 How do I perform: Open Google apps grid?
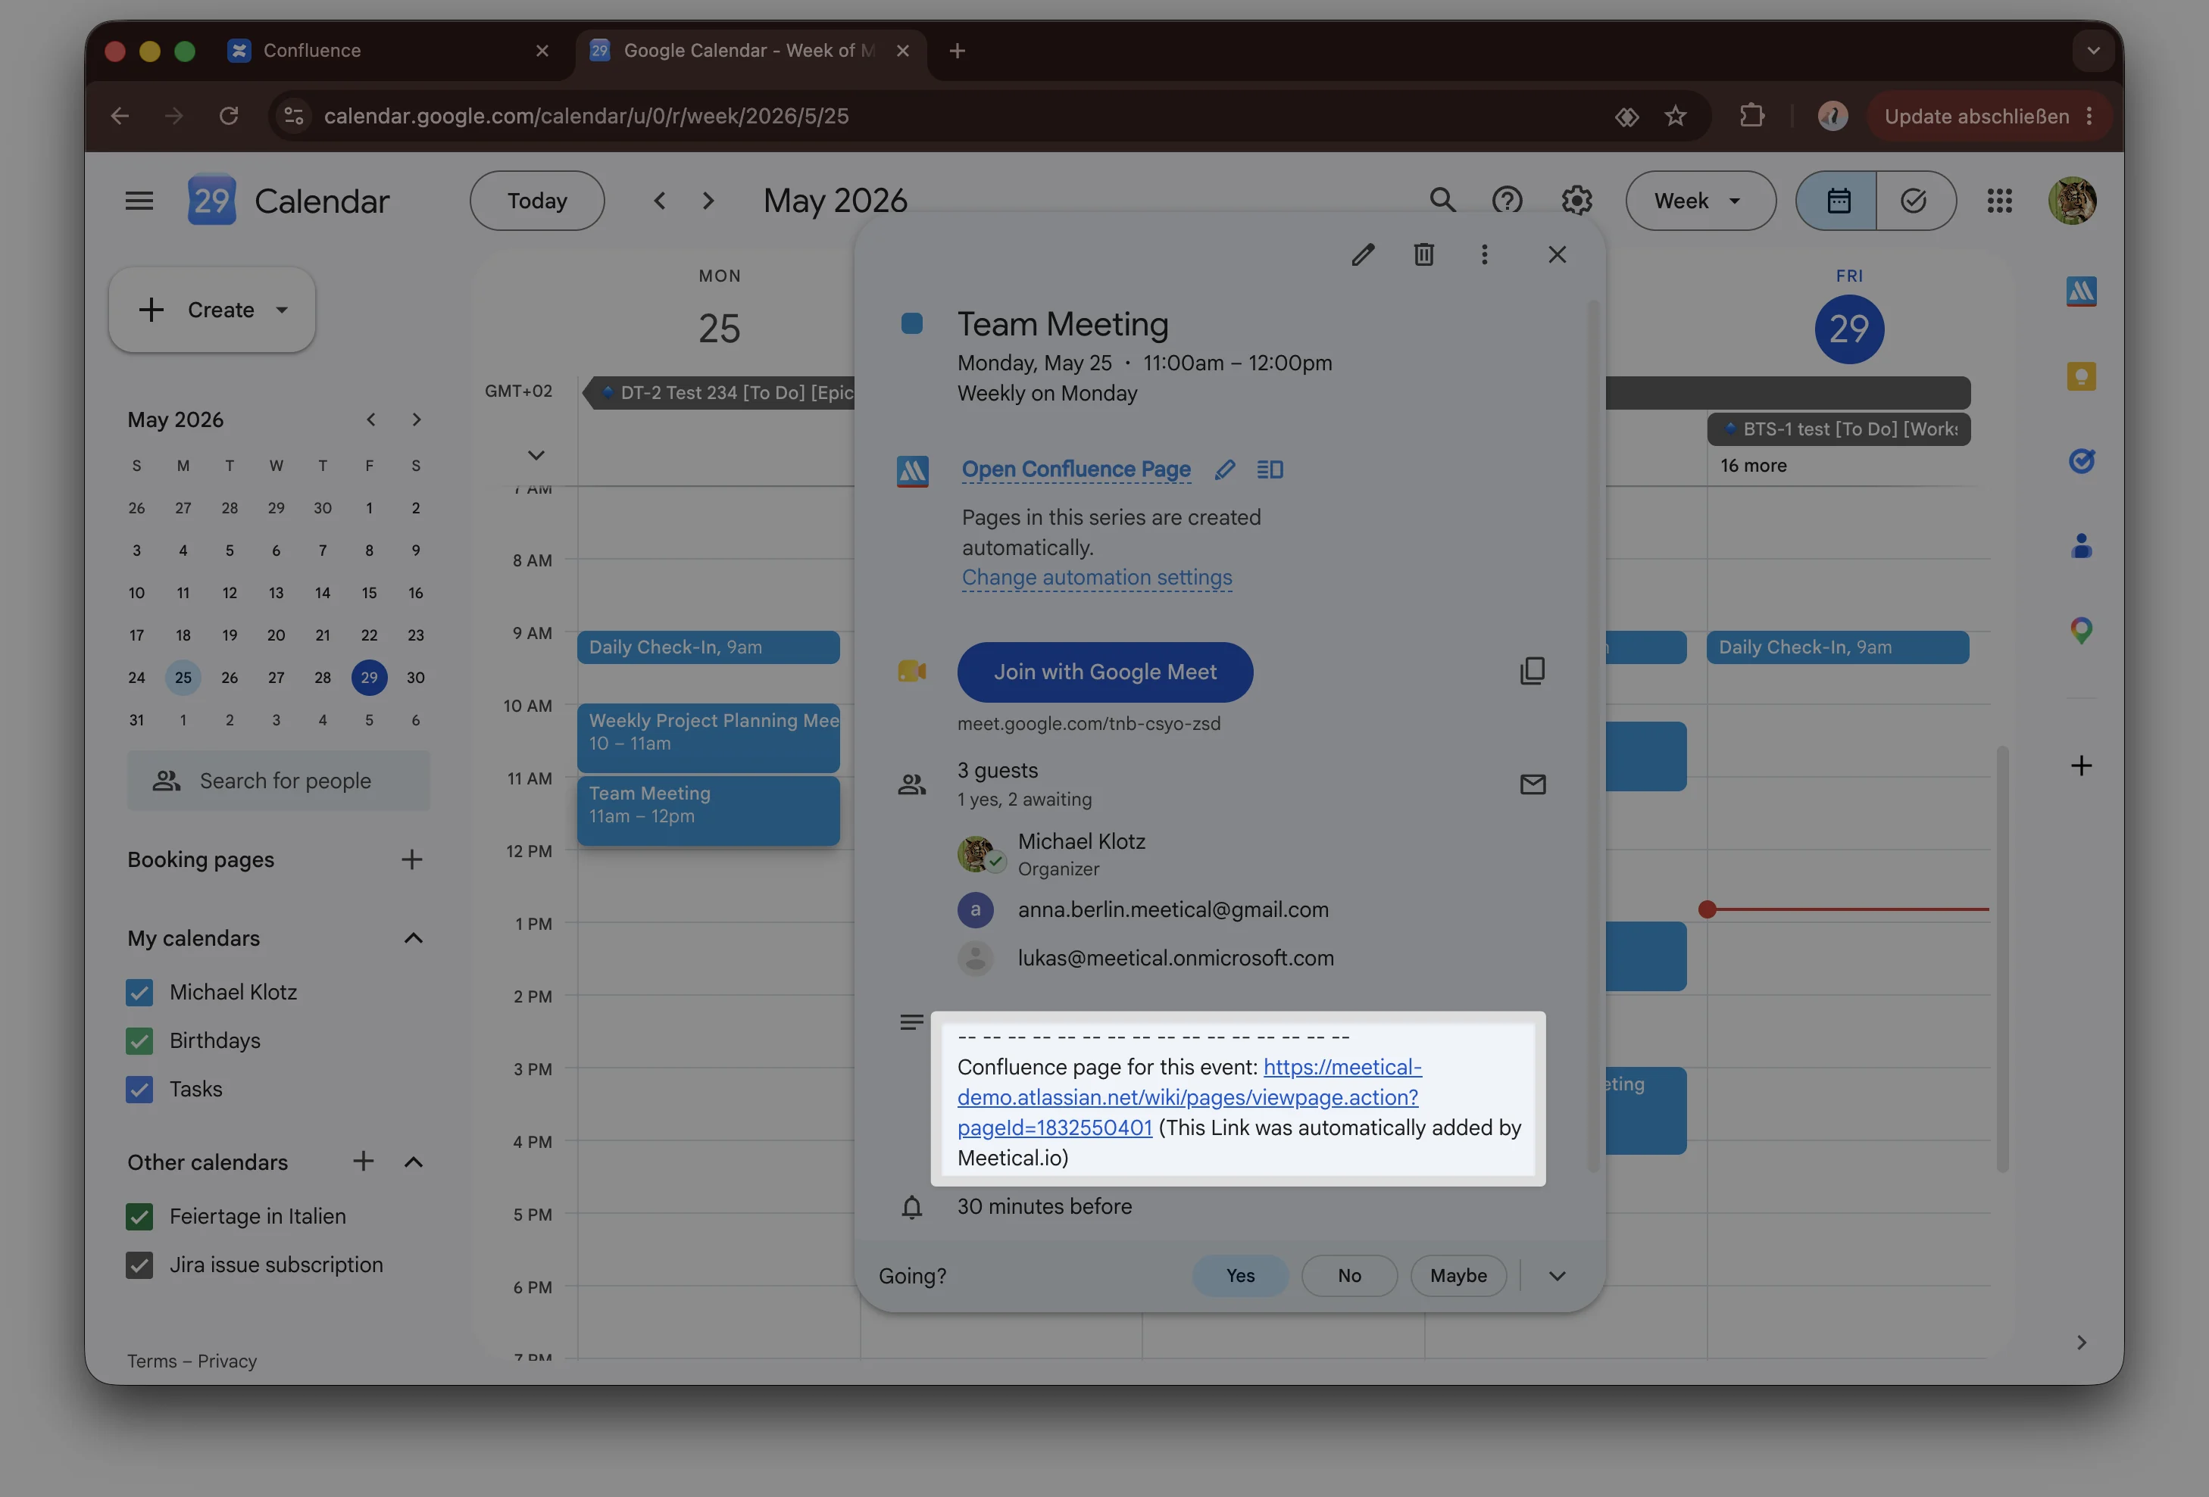pos(2000,201)
